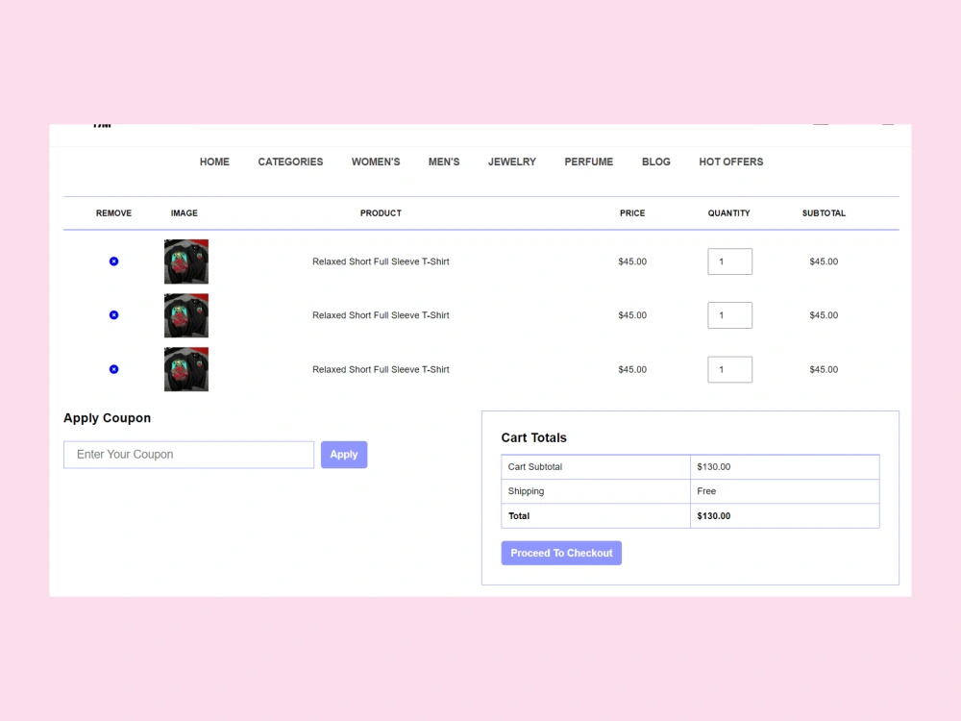961x721 pixels.
Task: Open the CATEGORIES menu
Action: click(x=290, y=162)
